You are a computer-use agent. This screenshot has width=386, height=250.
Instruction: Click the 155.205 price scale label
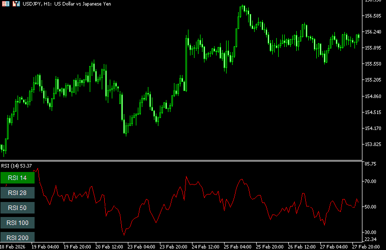pyautogui.click(x=372, y=80)
